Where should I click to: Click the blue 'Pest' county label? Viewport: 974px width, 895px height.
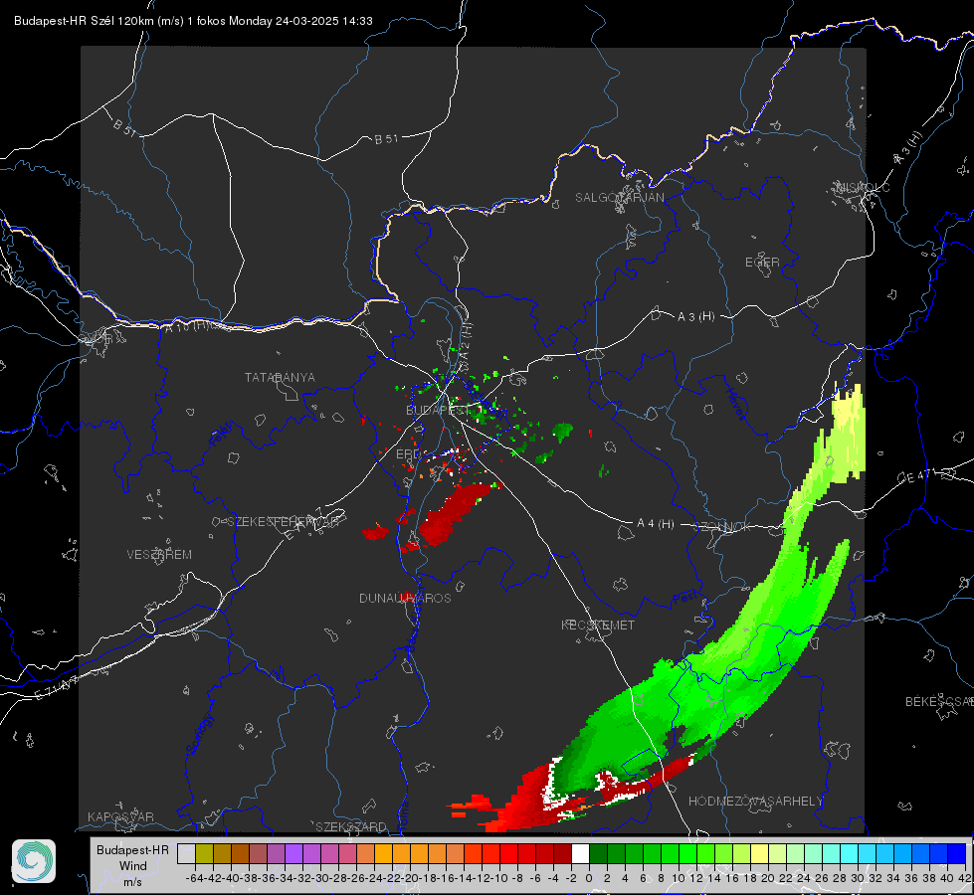click(x=685, y=599)
